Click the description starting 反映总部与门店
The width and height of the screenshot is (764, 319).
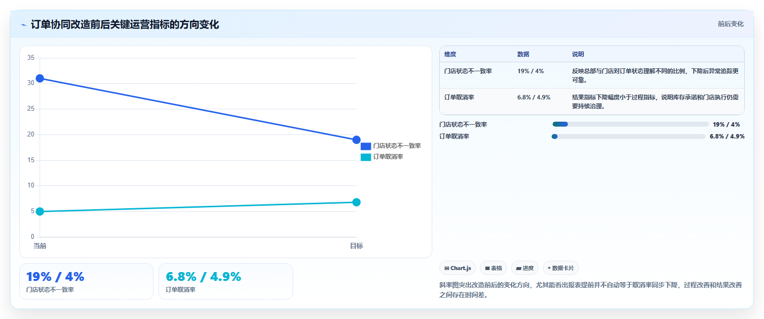655,75
